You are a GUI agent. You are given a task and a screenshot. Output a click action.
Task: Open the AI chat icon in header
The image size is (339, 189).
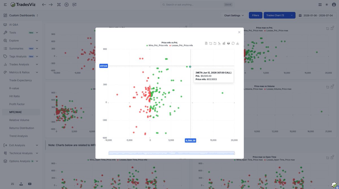pyautogui.click(x=74, y=5)
